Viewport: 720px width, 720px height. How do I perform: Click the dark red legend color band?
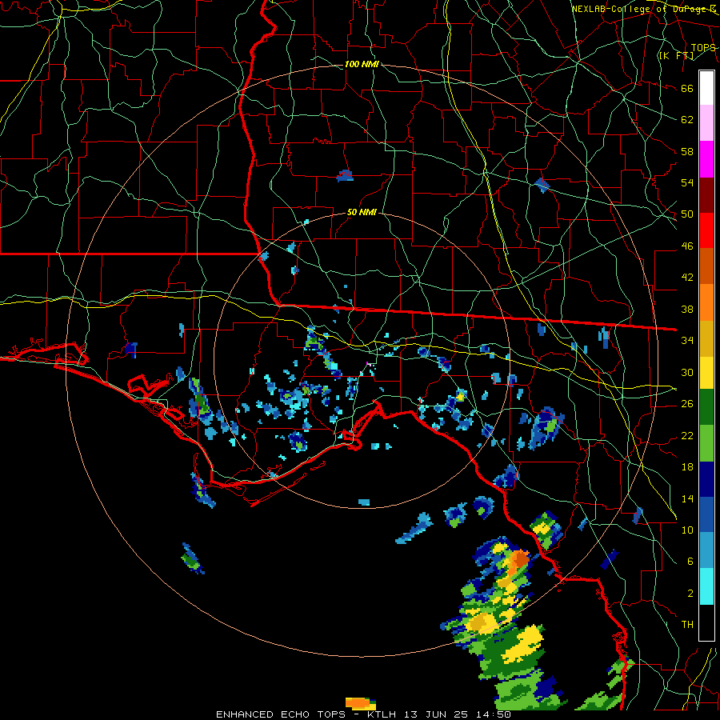[x=706, y=195]
